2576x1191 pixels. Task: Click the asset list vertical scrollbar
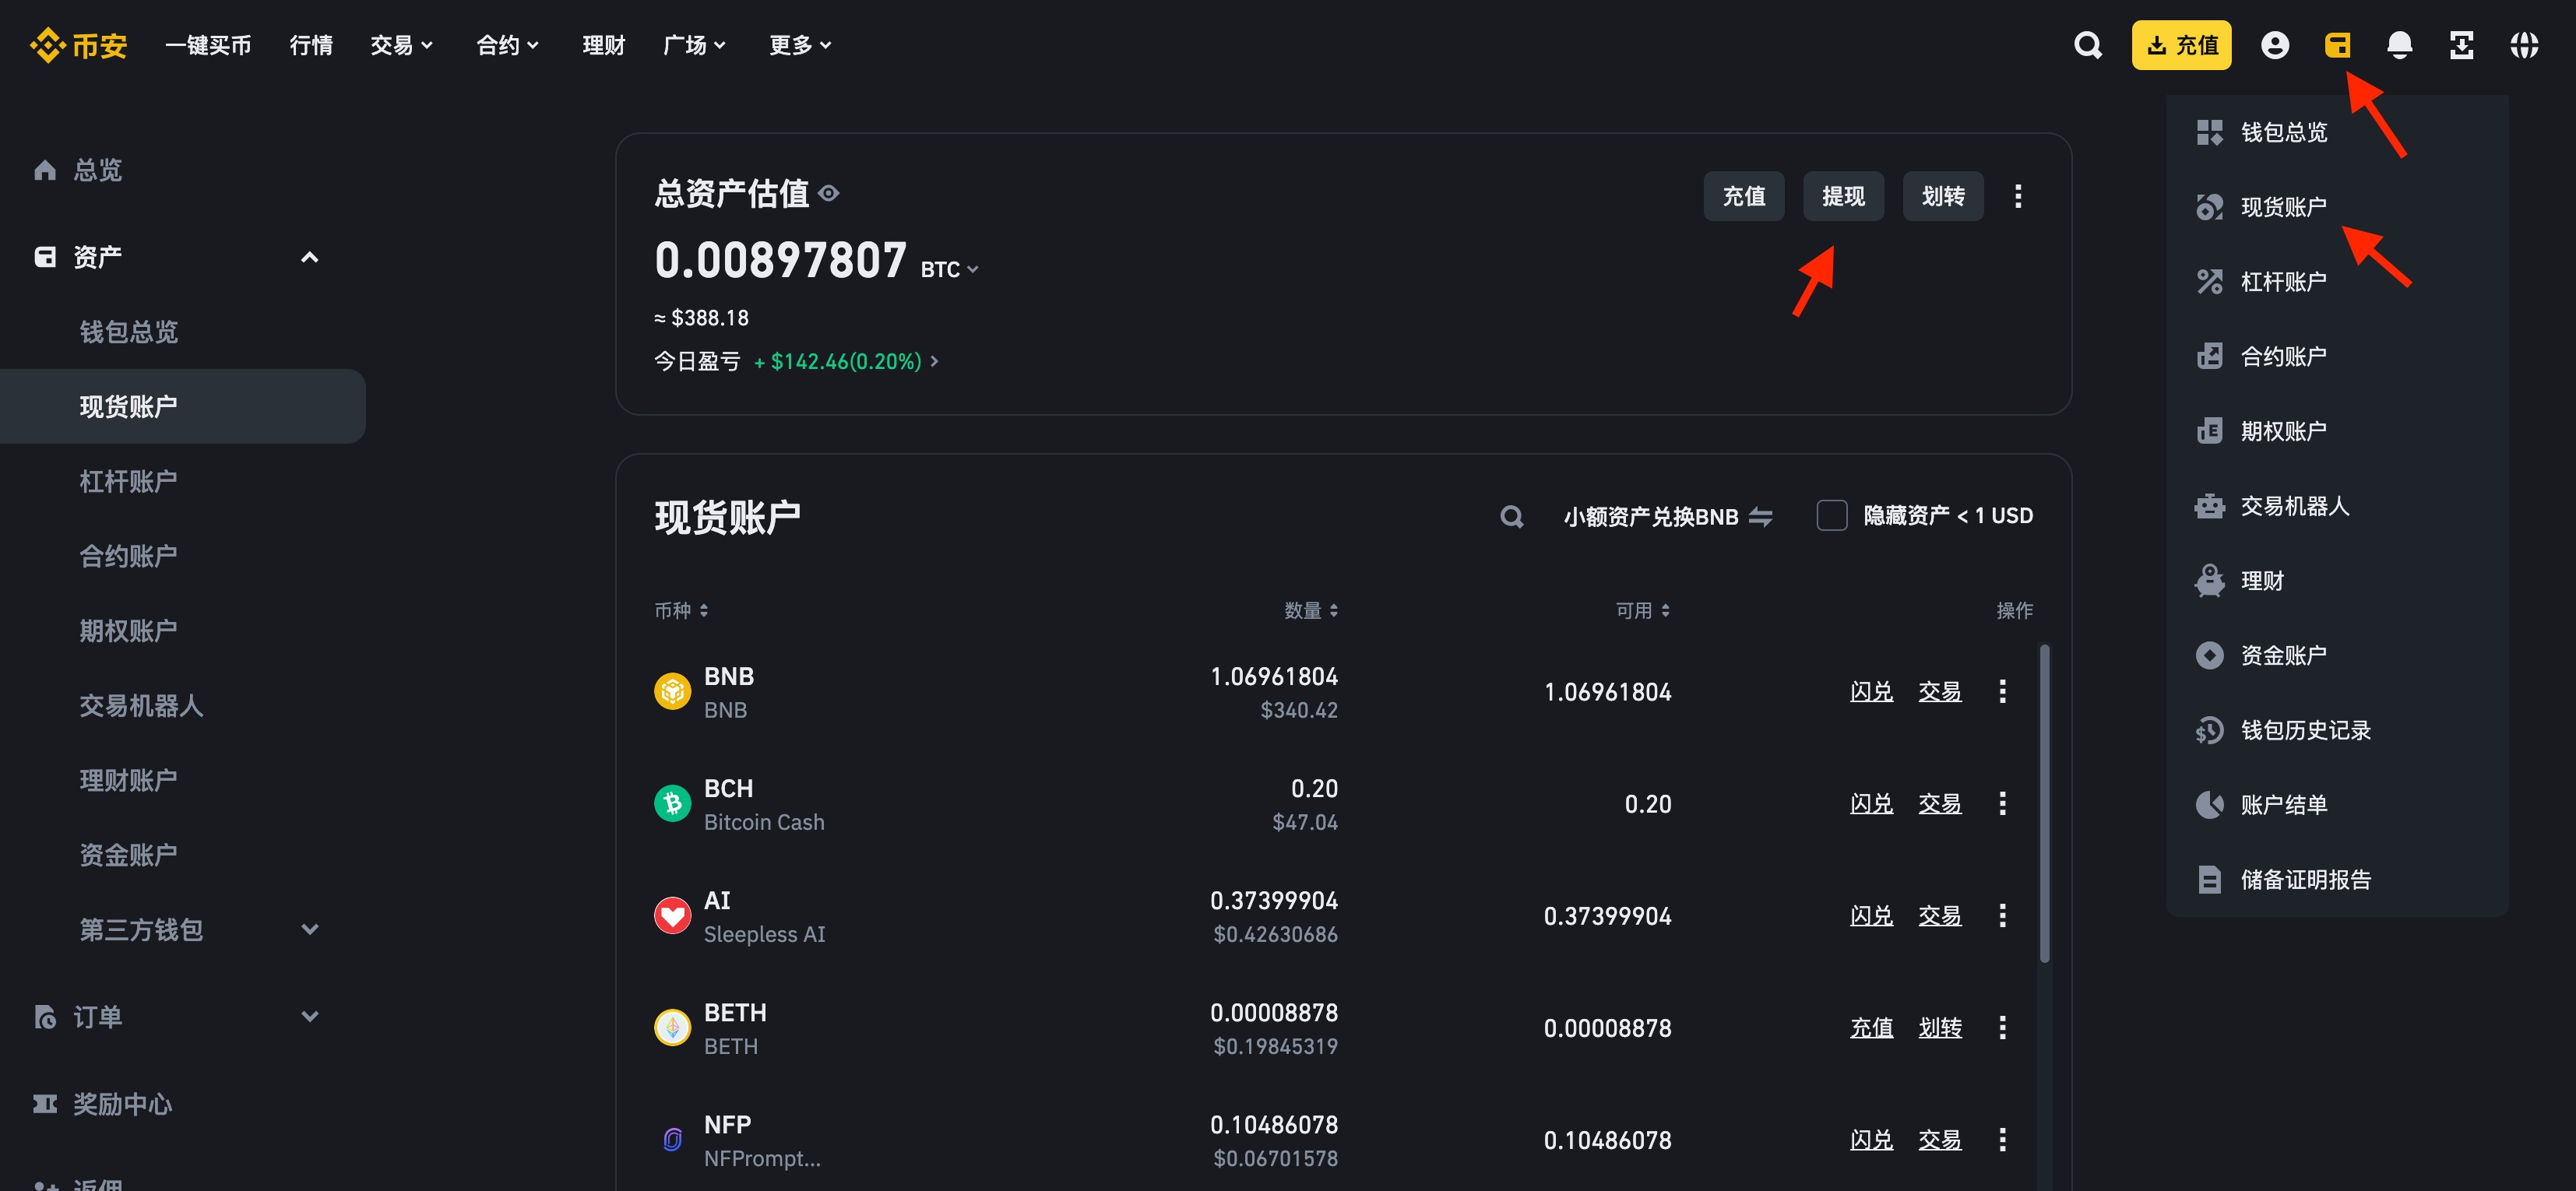[2044, 803]
